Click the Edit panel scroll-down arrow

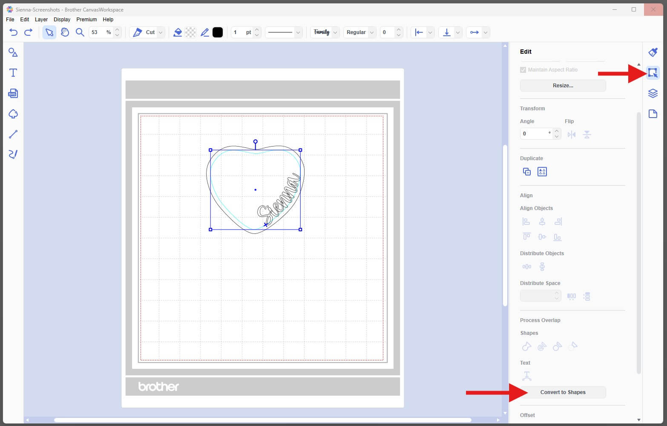pos(638,420)
